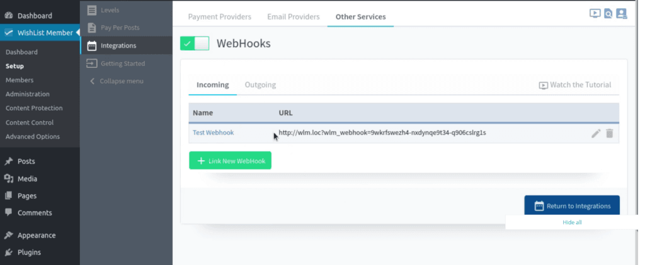Click the Watch the Tutorial play icon
Image resolution: width=645 pixels, height=265 pixels.
point(544,85)
